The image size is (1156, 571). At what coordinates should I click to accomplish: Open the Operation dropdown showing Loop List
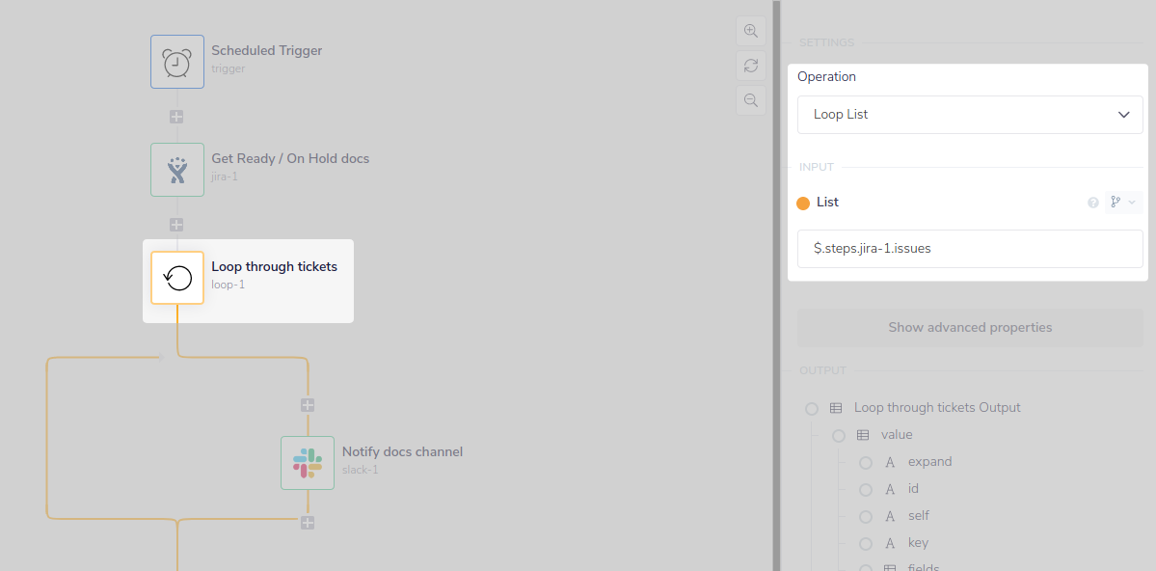(x=969, y=114)
